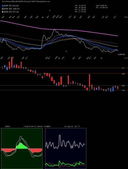Open the ADX indicator panel

(66, 149)
